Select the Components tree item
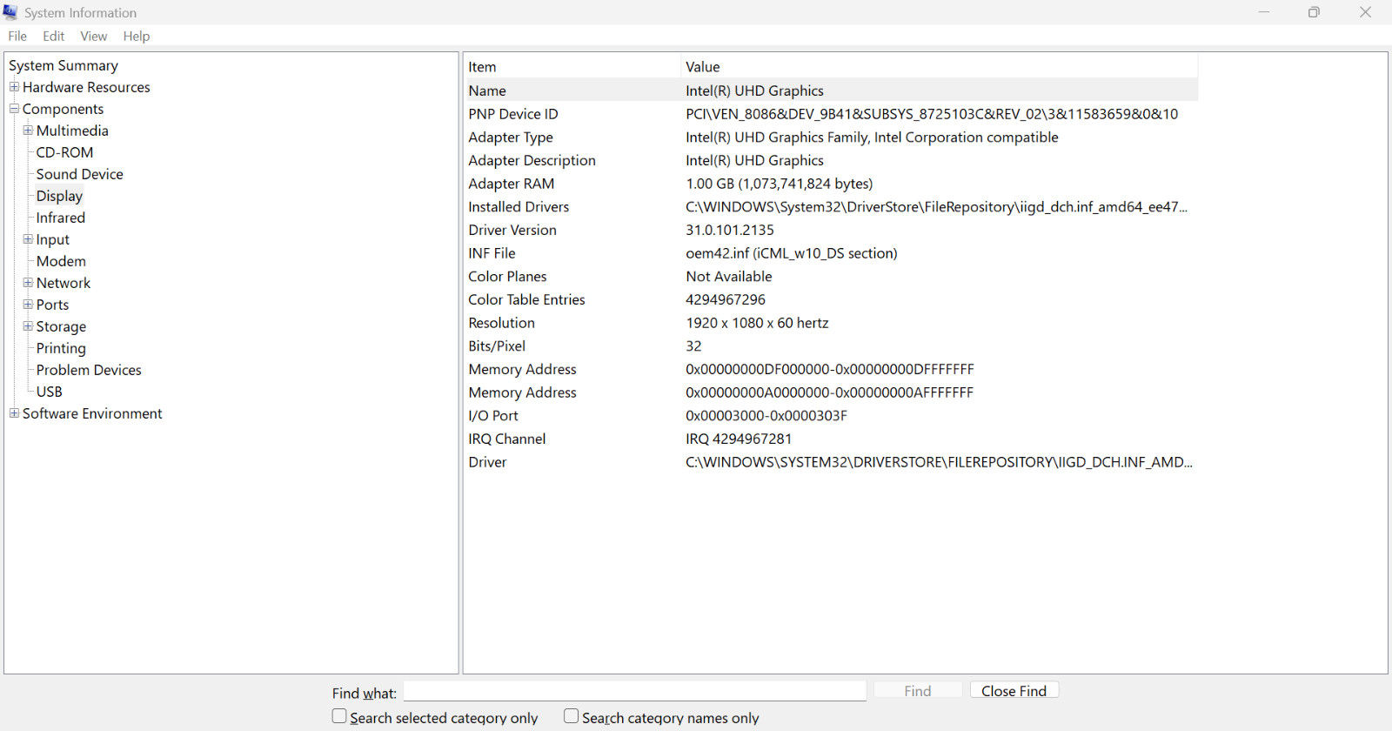Image resolution: width=1392 pixels, height=731 pixels. (x=63, y=109)
